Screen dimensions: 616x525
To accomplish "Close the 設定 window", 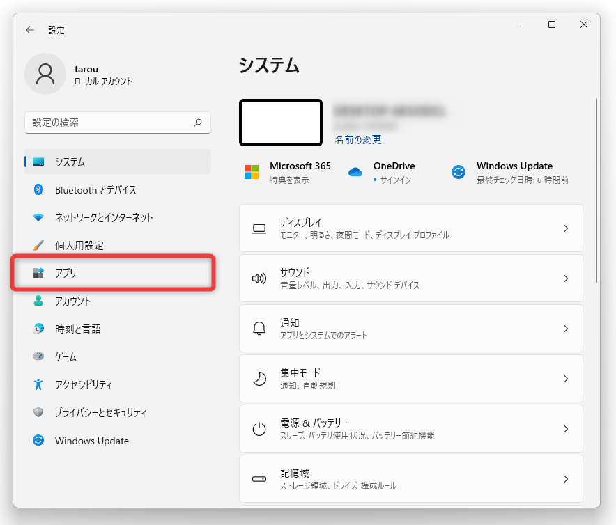I will [x=584, y=24].
